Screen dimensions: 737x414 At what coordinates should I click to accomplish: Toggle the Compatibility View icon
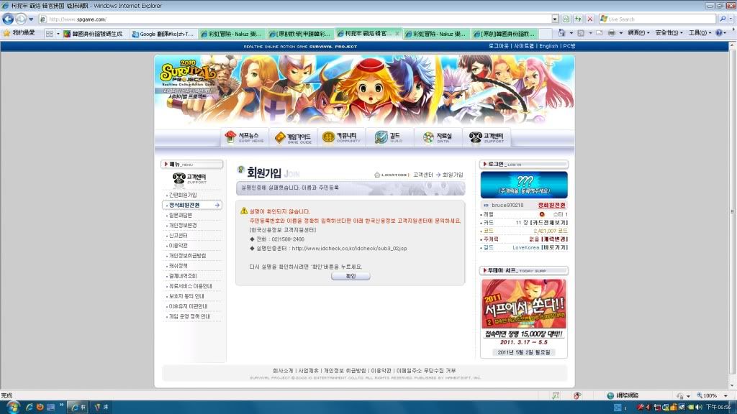[566, 19]
